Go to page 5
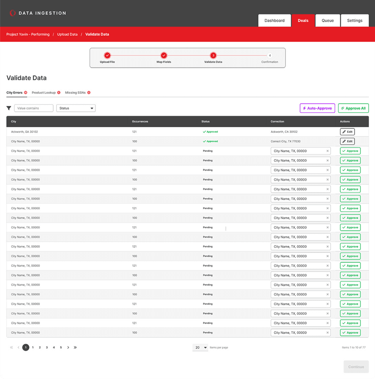The height and width of the screenshot is (379, 375). (61, 347)
